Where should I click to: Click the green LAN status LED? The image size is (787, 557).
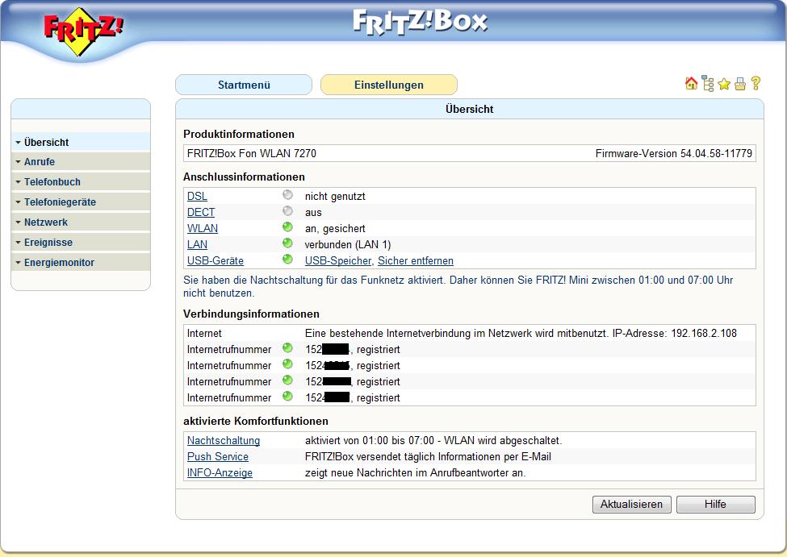pyautogui.click(x=287, y=243)
